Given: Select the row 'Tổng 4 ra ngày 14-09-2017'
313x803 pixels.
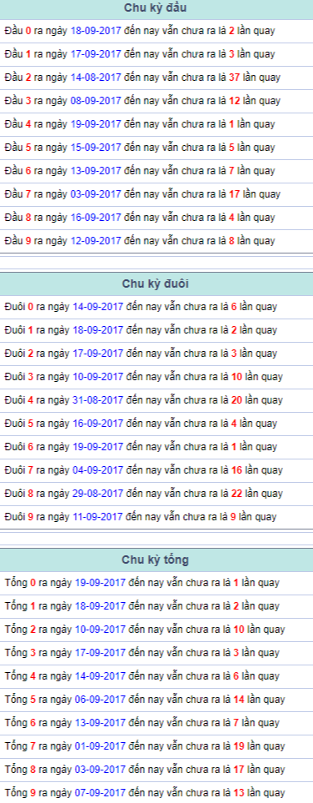Looking at the screenshot, I should pos(156,676).
